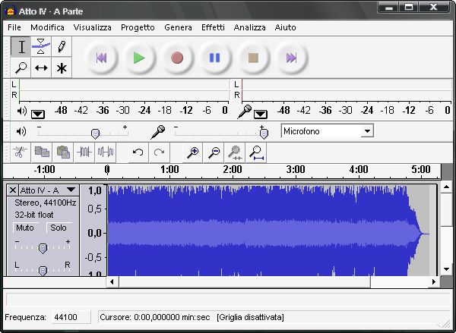Click the 2:00 mark on timeline ruler
The height and width of the screenshot is (333, 456).
click(x=233, y=169)
